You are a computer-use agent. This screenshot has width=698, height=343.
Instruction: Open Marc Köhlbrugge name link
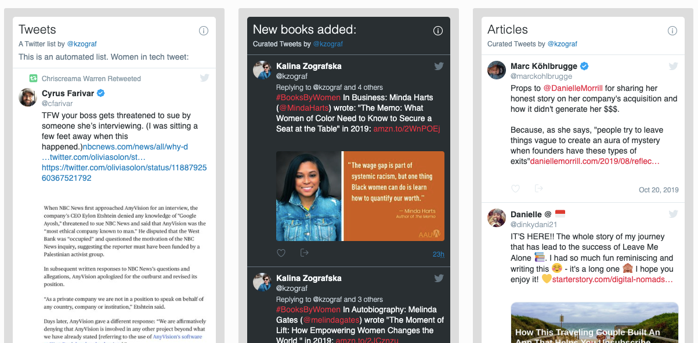pyautogui.click(x=544, y=66)
